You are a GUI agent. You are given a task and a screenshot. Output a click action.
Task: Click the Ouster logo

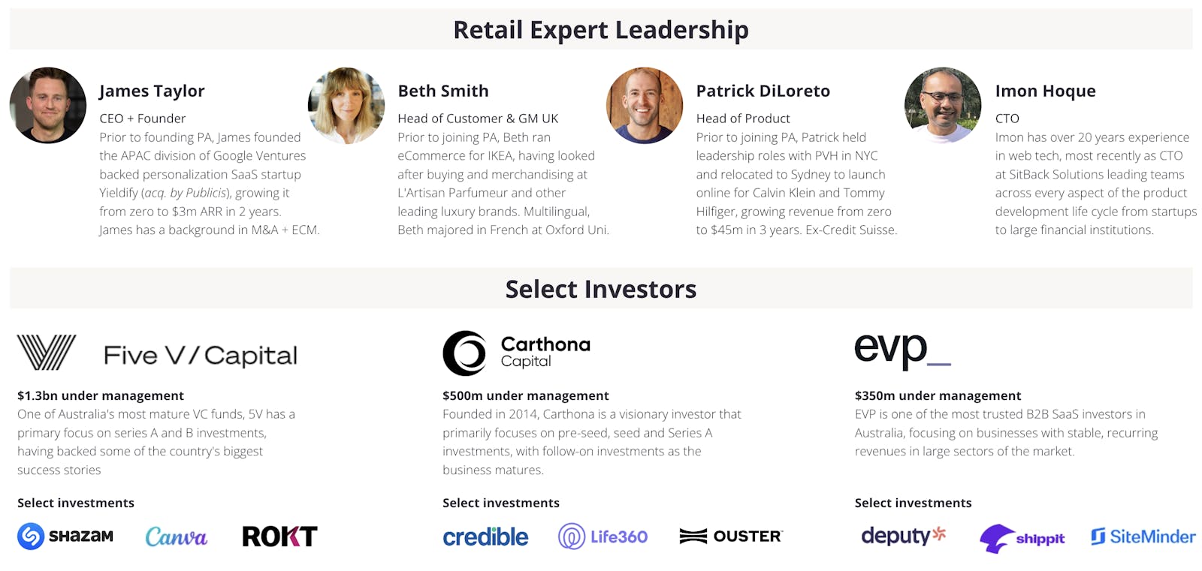[x=731, y=536]
